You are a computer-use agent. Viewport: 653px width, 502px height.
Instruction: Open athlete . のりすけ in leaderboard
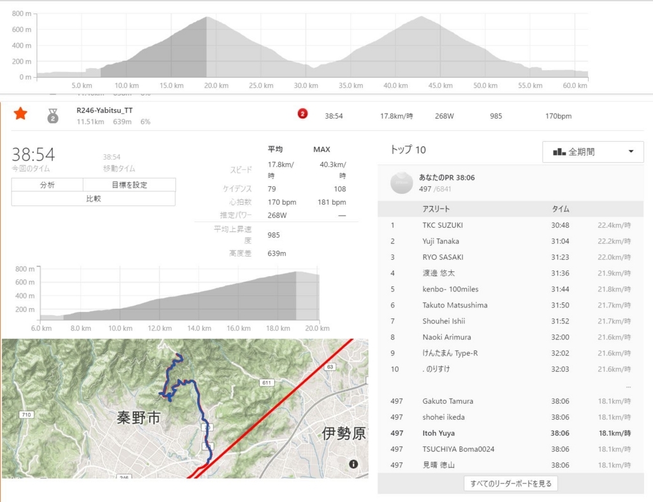tap(436, 369)
